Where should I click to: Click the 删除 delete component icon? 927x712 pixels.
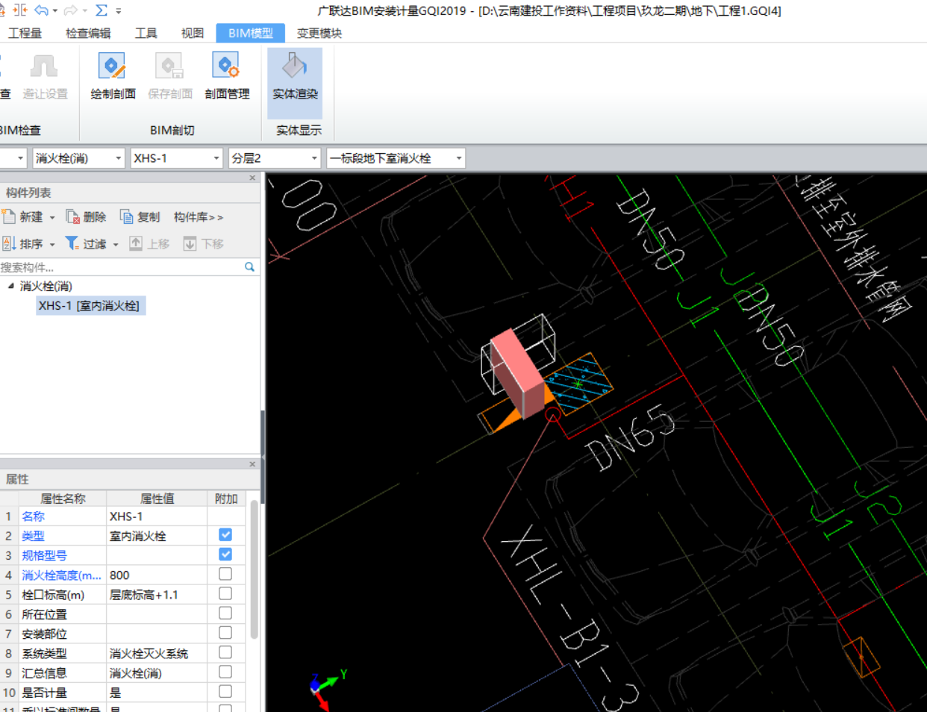click(72, 216)
